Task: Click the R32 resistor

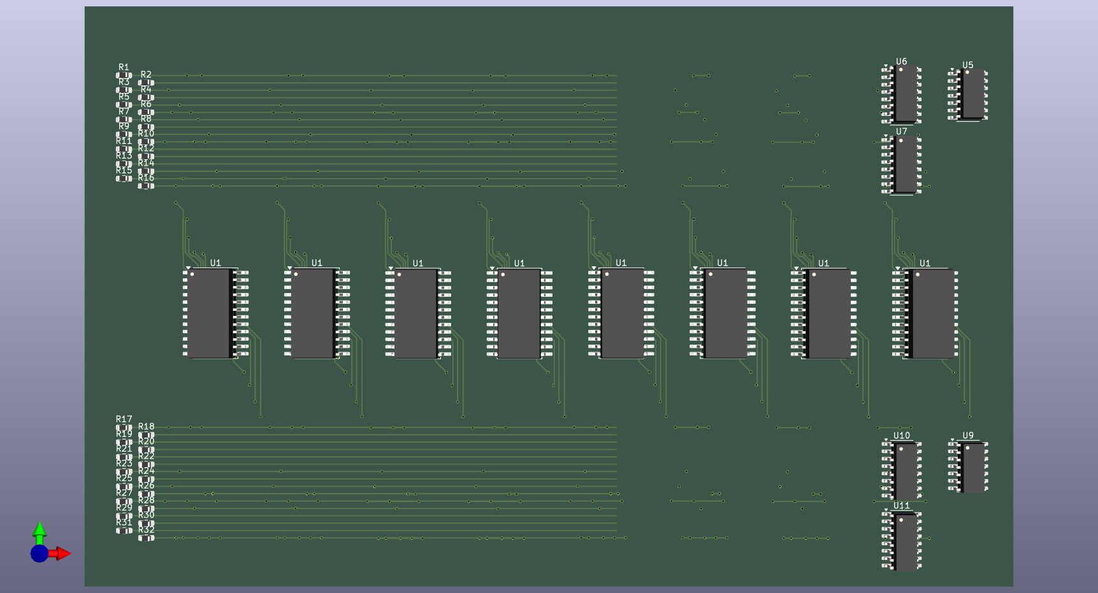Action: (x=146, y=538)
